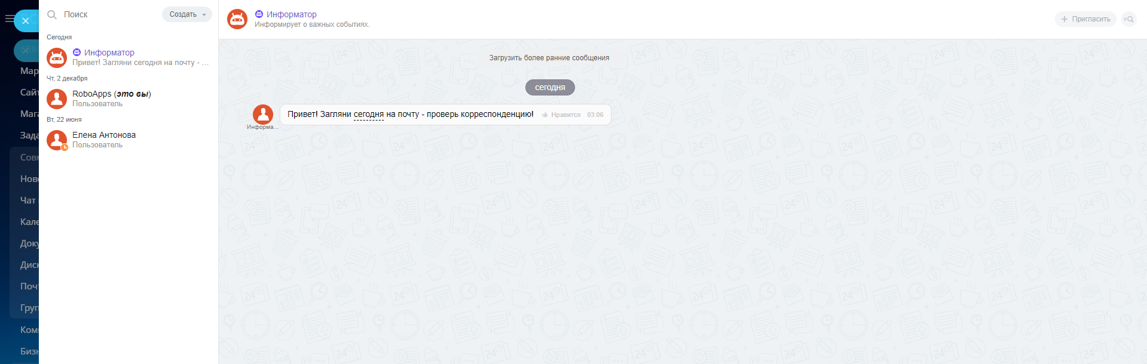Screen dimensions: 1147x364
Task: Click the sender avatar beside the message
Action: (x=263, y=114)
